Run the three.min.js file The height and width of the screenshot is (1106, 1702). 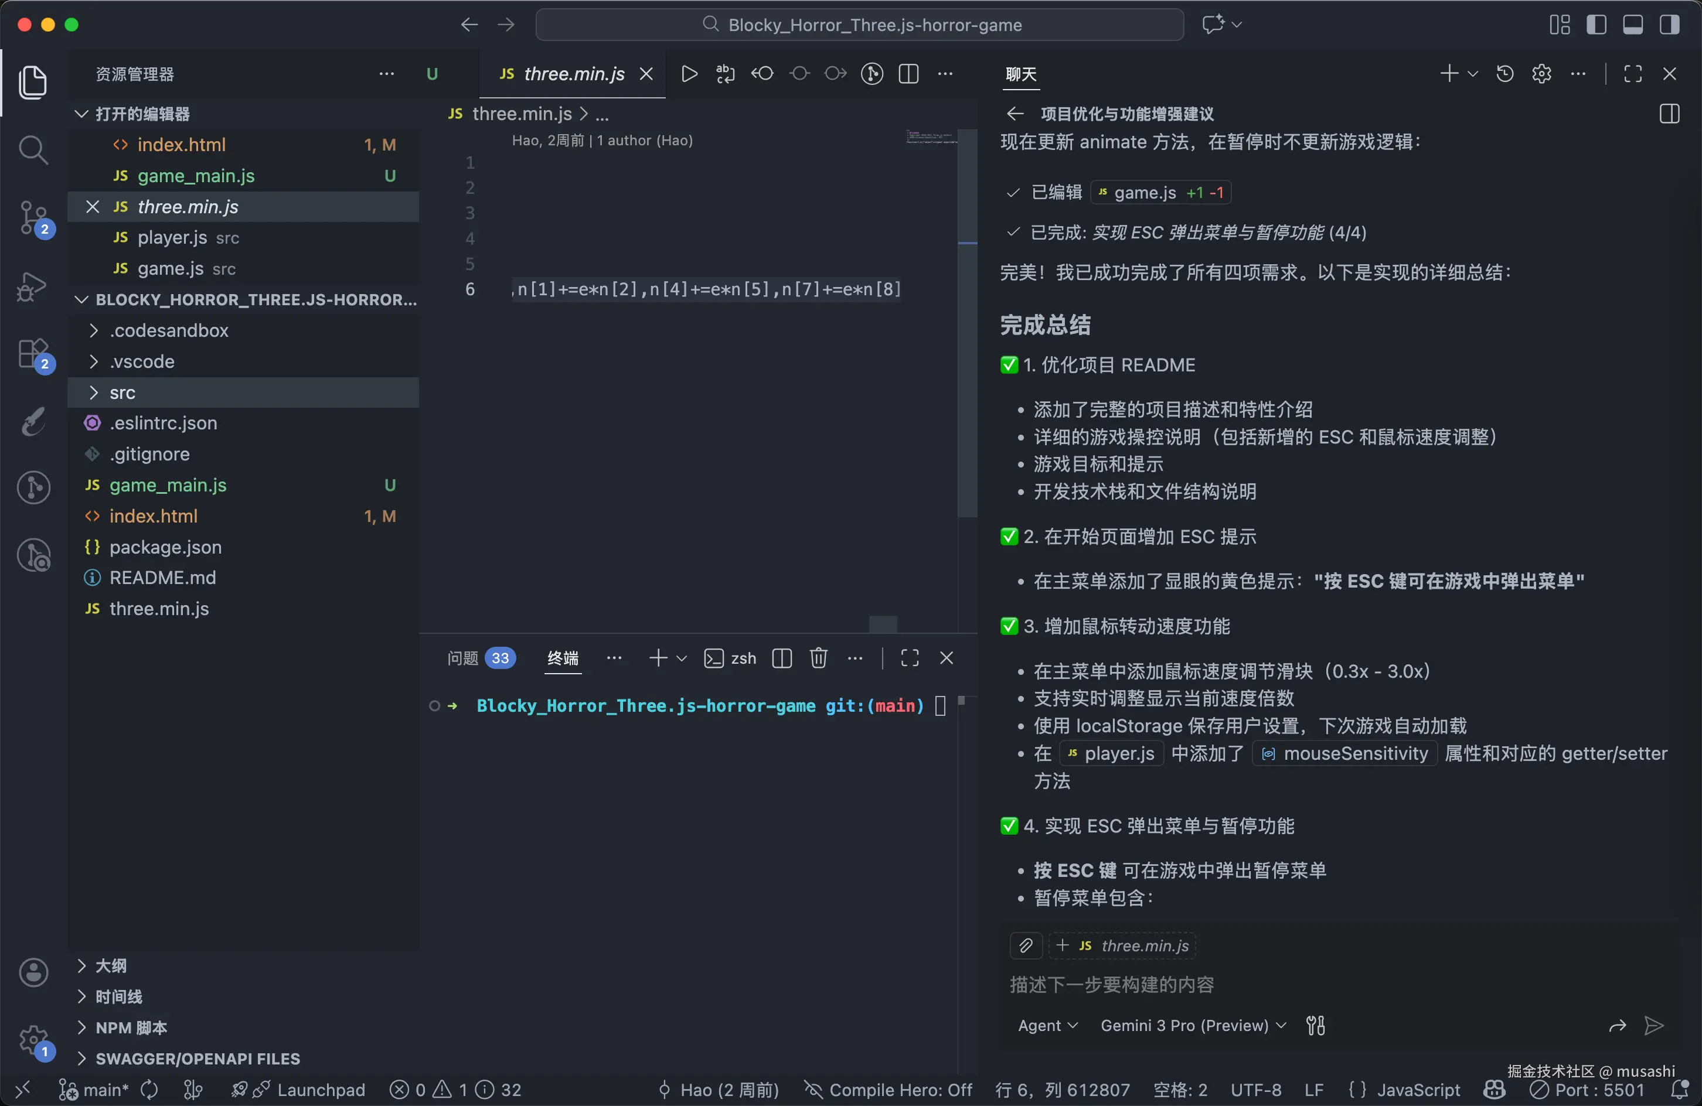point(689,74)
